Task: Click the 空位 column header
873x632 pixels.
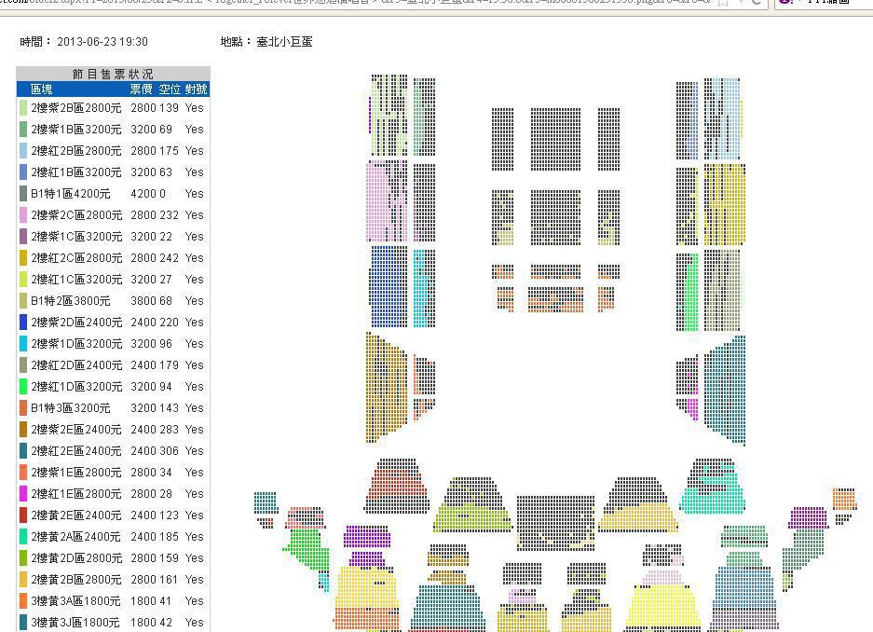Action: 170,89
